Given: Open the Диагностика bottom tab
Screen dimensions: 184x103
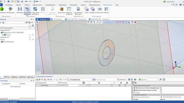Looking at the screenshot, I should tap(14, 99).
